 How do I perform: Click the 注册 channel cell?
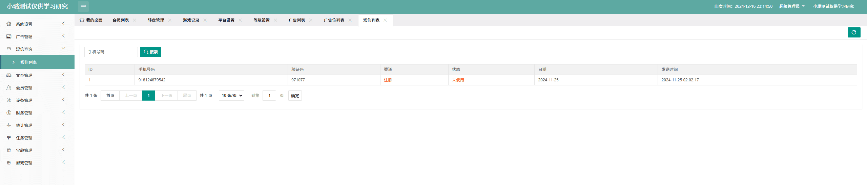pos(414,80)
